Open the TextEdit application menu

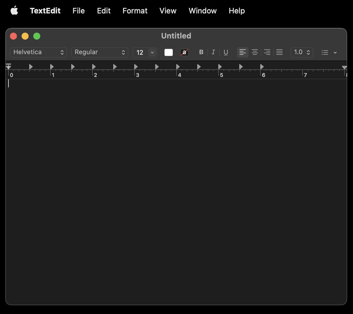(x=45, y=11)
